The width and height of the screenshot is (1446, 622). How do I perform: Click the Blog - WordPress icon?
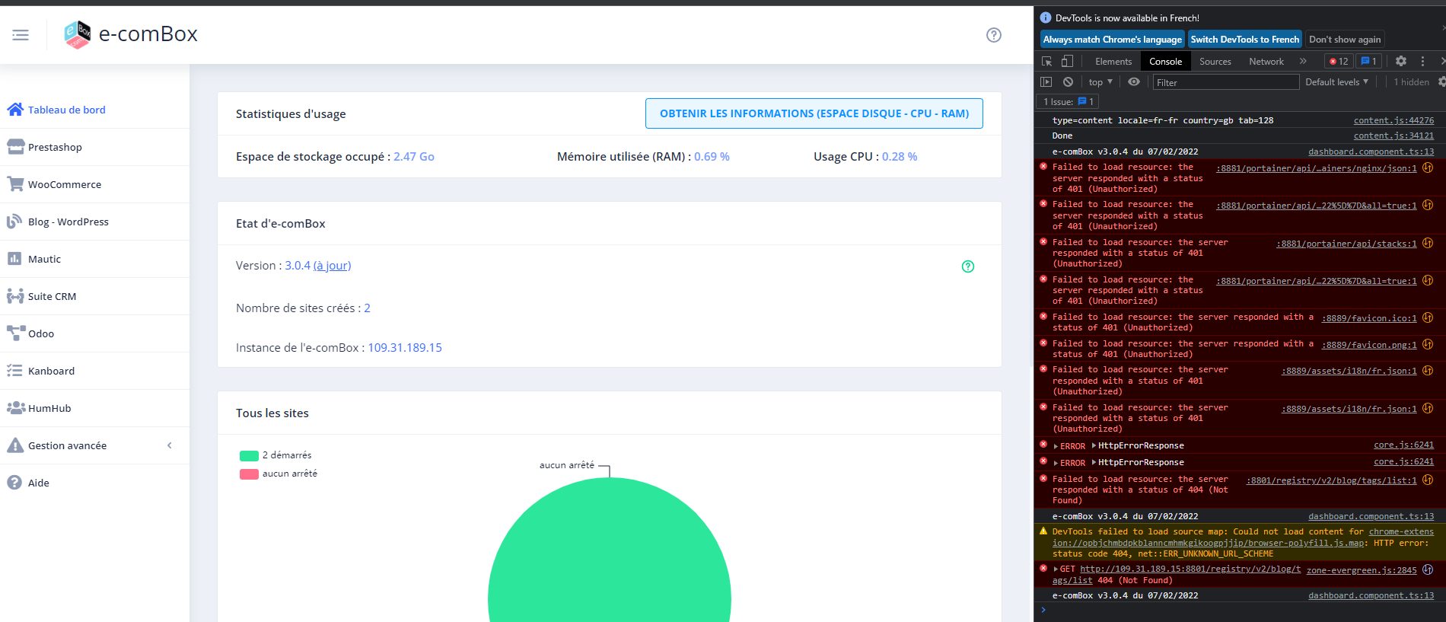[x=14, y=222]
